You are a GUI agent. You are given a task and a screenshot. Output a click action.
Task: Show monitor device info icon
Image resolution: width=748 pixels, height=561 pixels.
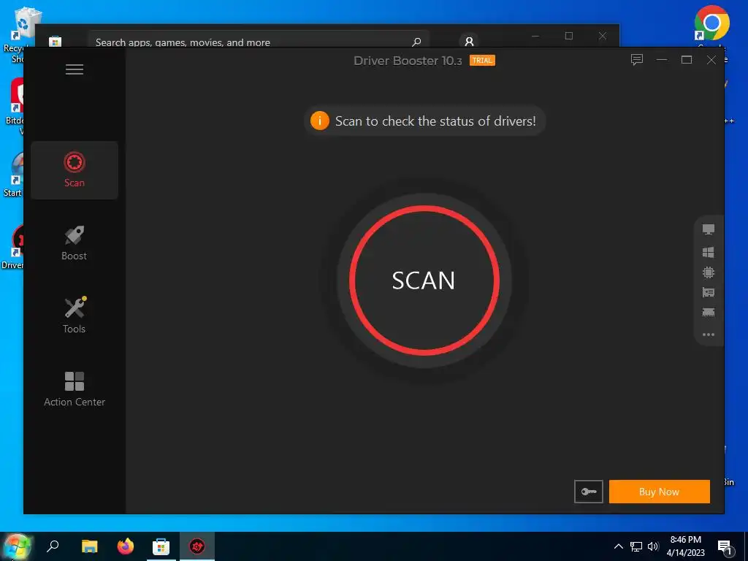pyautogui.click(x=709, y=229)
